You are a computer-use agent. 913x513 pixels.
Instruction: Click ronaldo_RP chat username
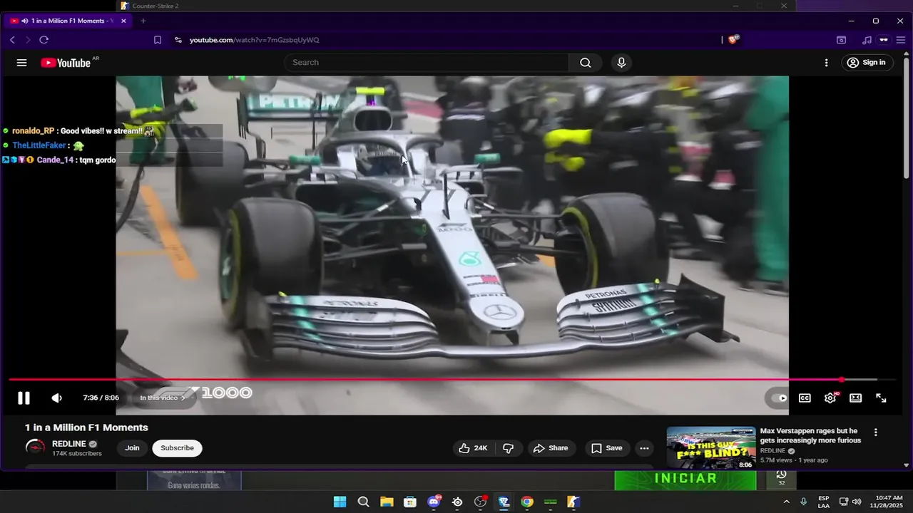33,131
